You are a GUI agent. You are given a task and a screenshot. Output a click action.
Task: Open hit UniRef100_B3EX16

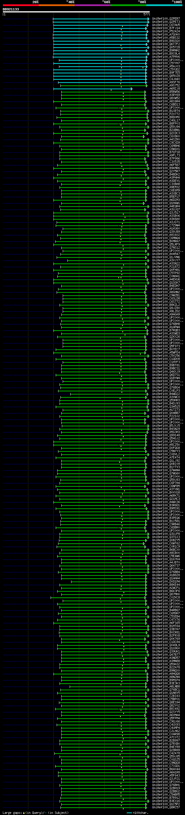(166, 801)
